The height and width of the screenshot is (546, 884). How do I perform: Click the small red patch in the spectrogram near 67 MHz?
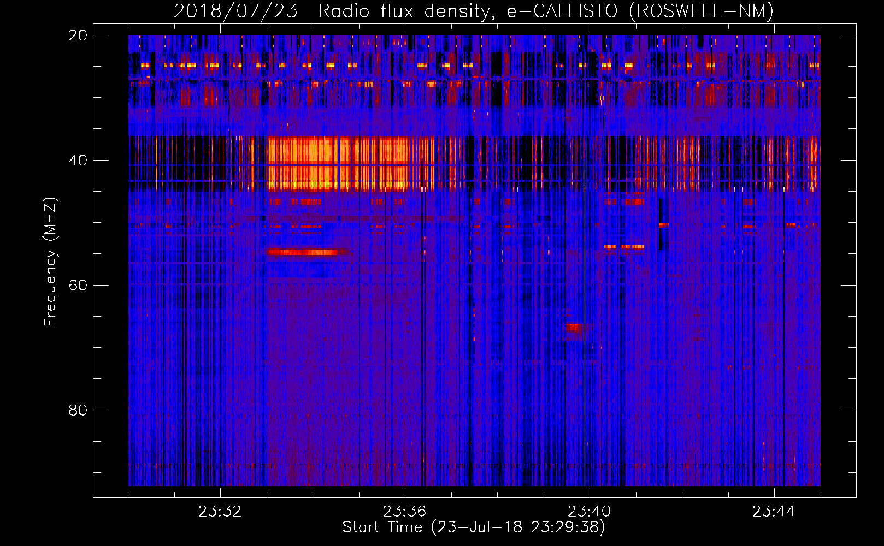point(574,328)
